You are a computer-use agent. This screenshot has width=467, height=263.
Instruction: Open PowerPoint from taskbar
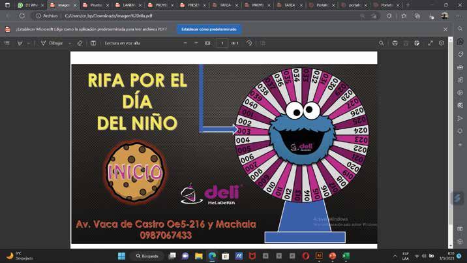(x=332, y=256)
